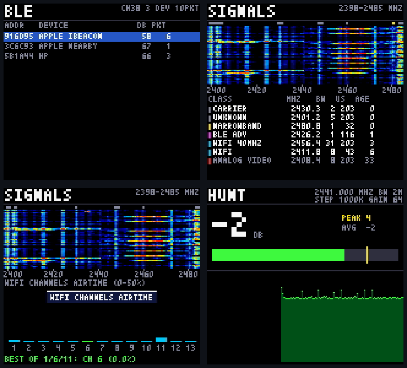This screenshot has height=368, width=407.
Task: Click the magenta color marker beside BLE ADV
Action: pyautogui.click(x=210, y=135)
